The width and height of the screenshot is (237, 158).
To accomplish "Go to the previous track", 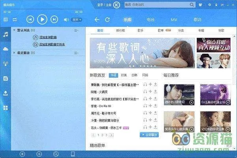I will click(30, 19).
